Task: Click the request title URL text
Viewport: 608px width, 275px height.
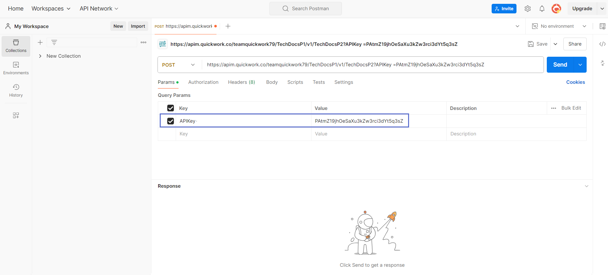Action: [x=314, y=44]
